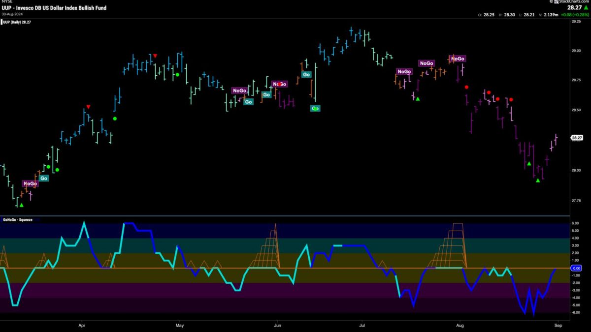Click the -6.00 oscillator axis label
591x332 pixels.
pos(576,312)
